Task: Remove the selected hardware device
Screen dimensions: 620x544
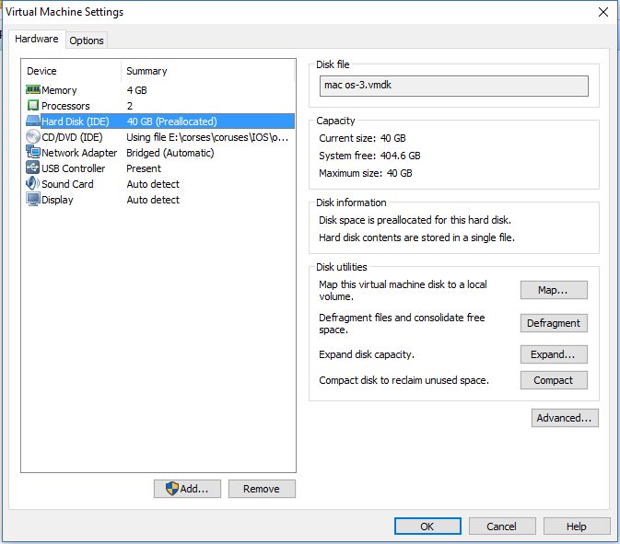Action: [262, 489]
